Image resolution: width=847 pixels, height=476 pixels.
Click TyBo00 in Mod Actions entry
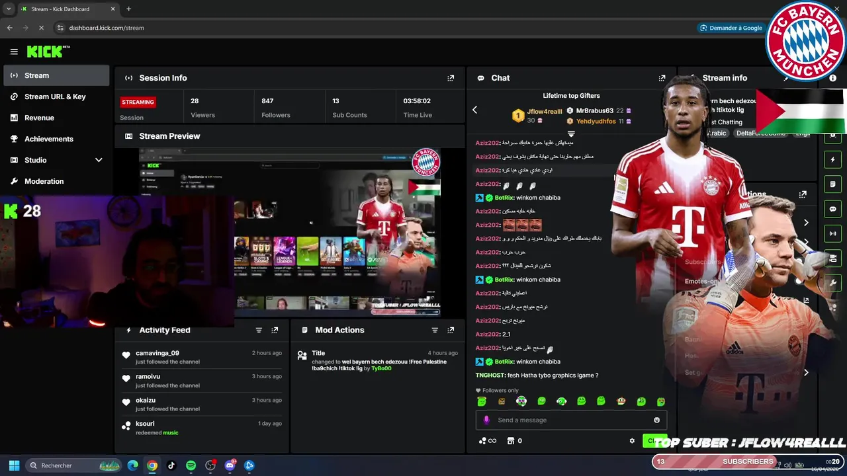(381, 368)
